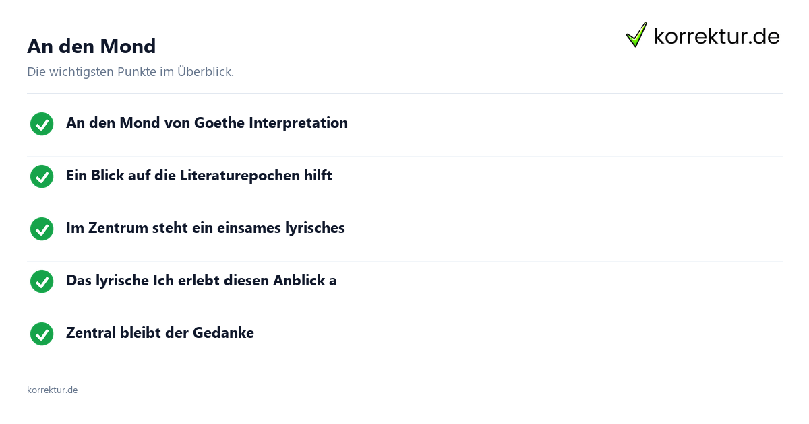Click green check icon beside einsames lyrisches item
809x424 pixels.
point(42,229)
